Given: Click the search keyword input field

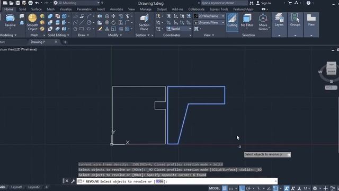Looking at the screenshot, I should 224,3.
